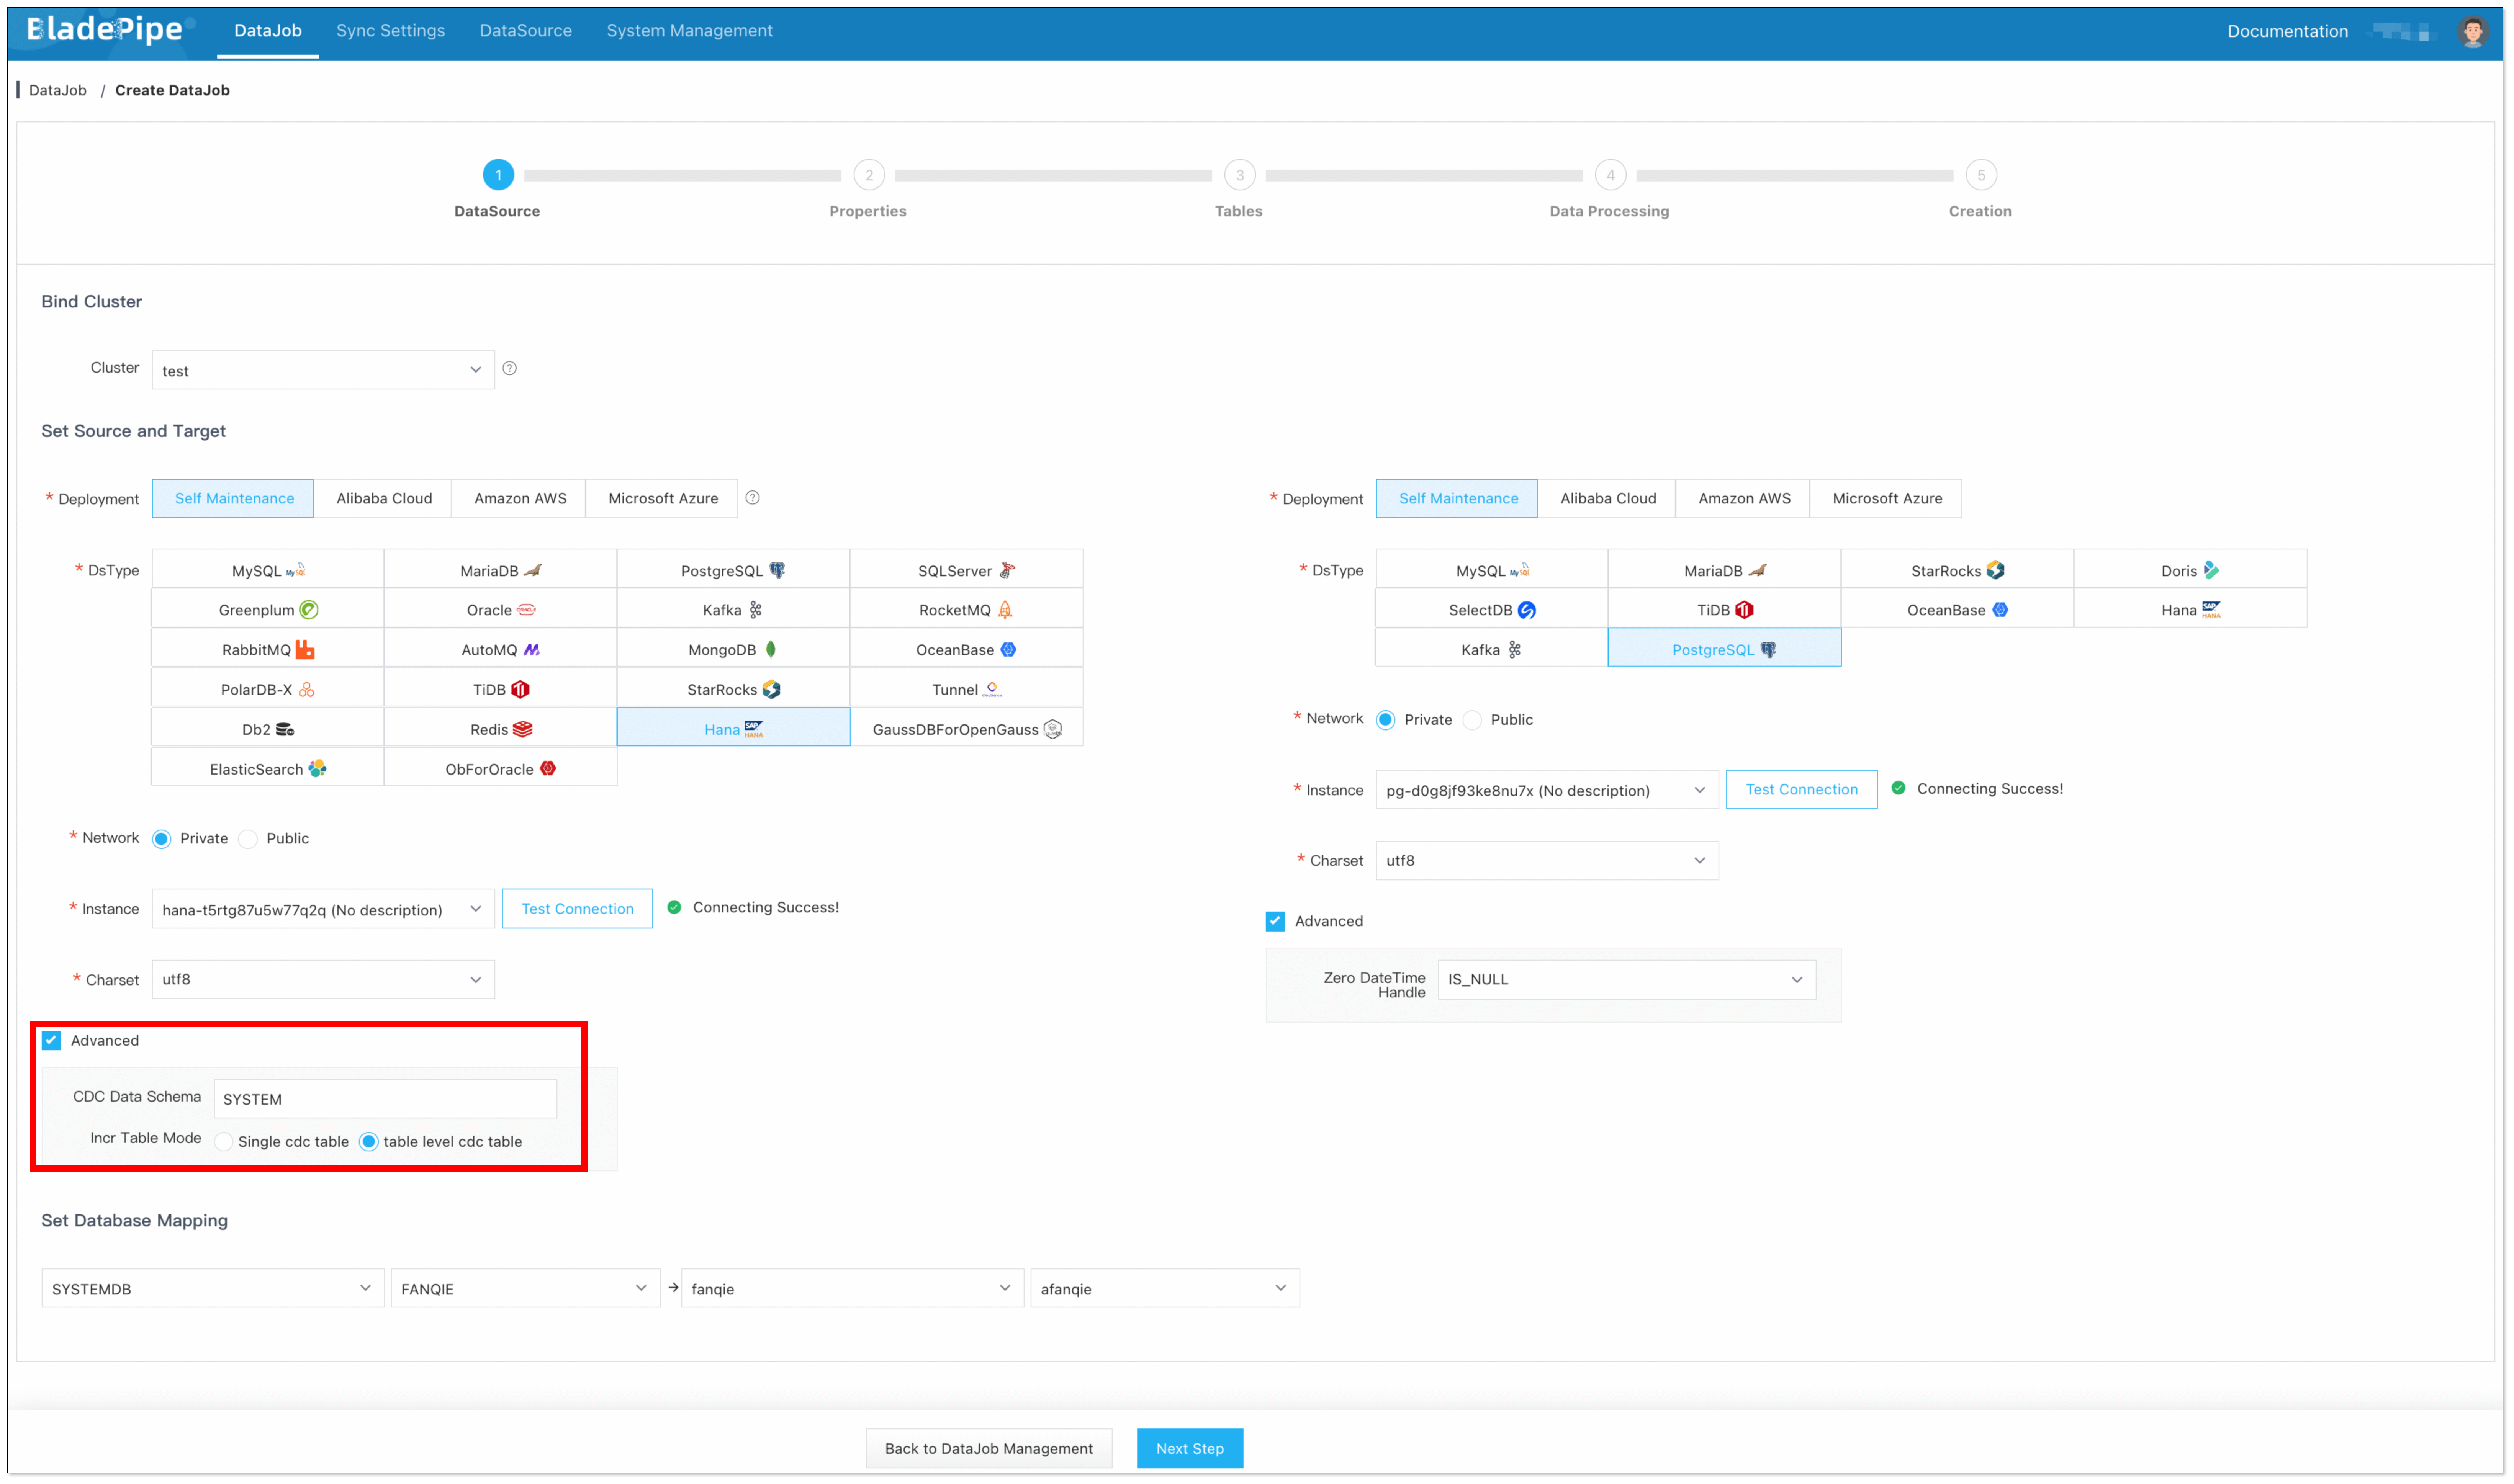Select Private network for source
Screen dimensions: 2514x1484
pyautogui.click(x=162, y=839)
